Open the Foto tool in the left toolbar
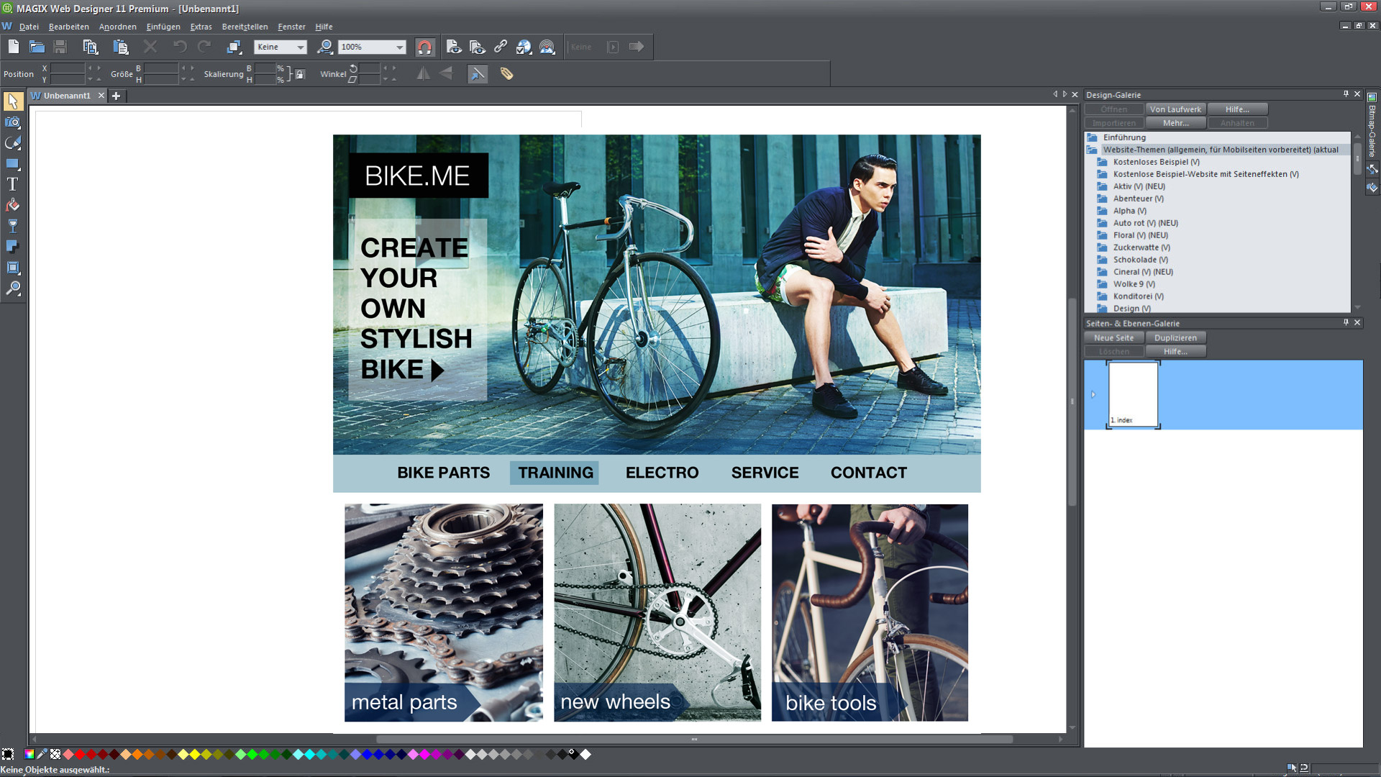This screenshot has height=777, width=1381. click(x=12, y=122)
